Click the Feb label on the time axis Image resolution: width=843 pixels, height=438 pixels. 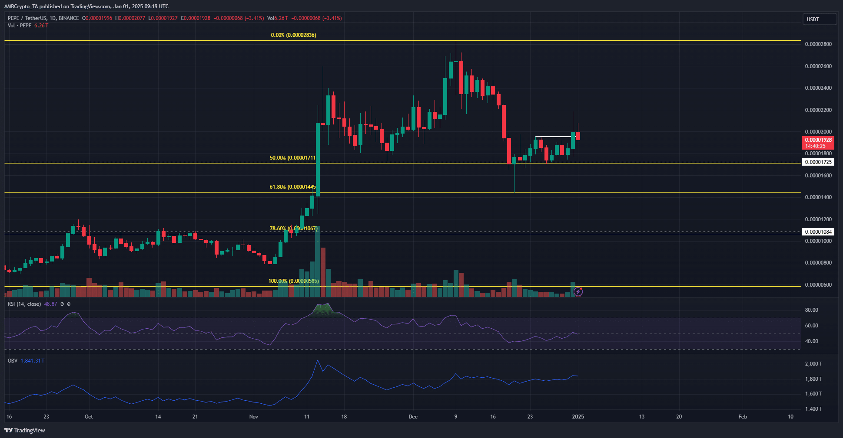(743, 417)
